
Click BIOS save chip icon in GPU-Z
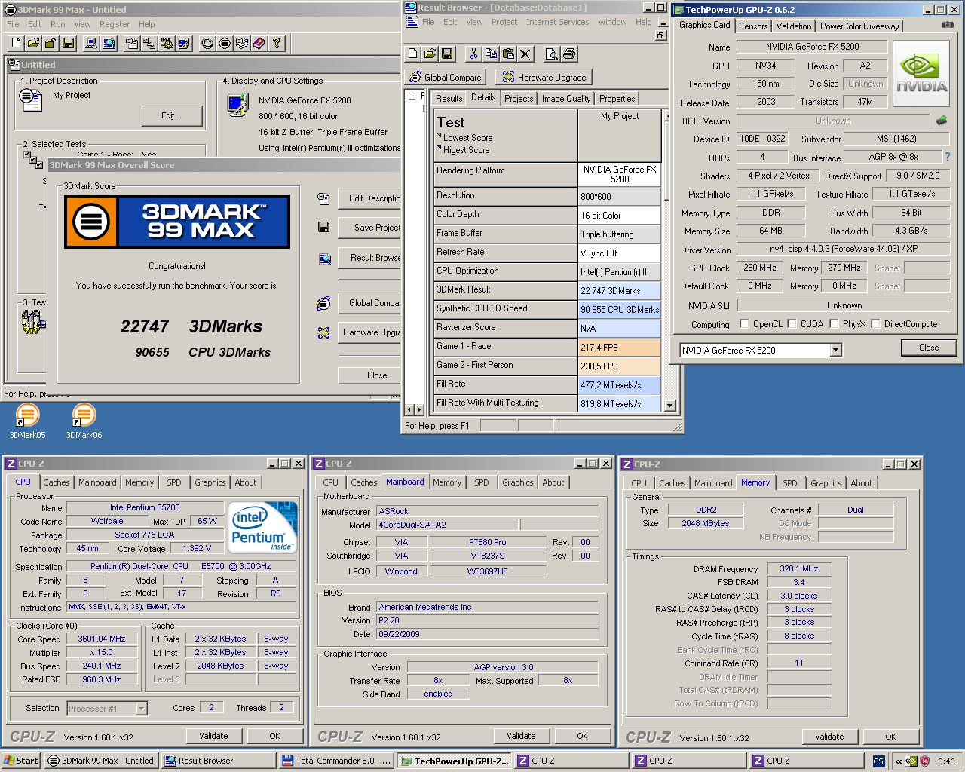(942, 120)
